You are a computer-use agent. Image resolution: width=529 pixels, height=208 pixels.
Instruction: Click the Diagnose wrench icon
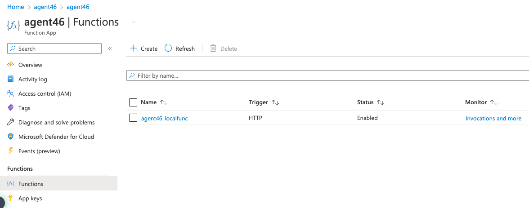pos(11,122)
